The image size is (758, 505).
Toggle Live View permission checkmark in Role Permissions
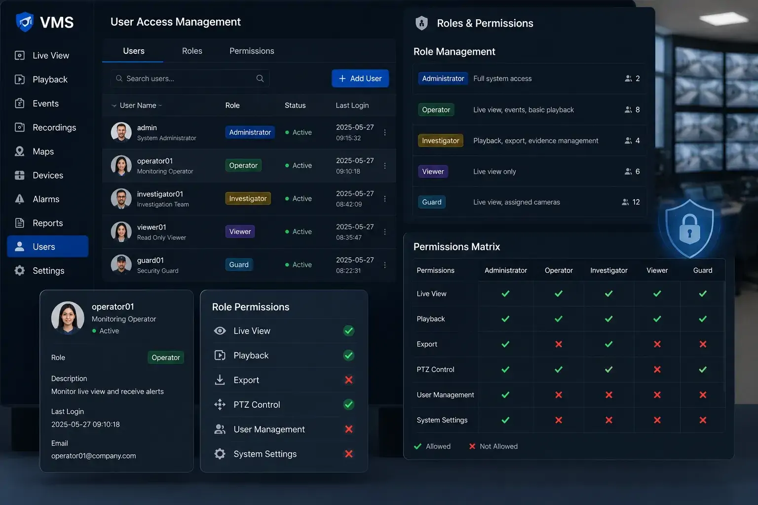point(349,331)
